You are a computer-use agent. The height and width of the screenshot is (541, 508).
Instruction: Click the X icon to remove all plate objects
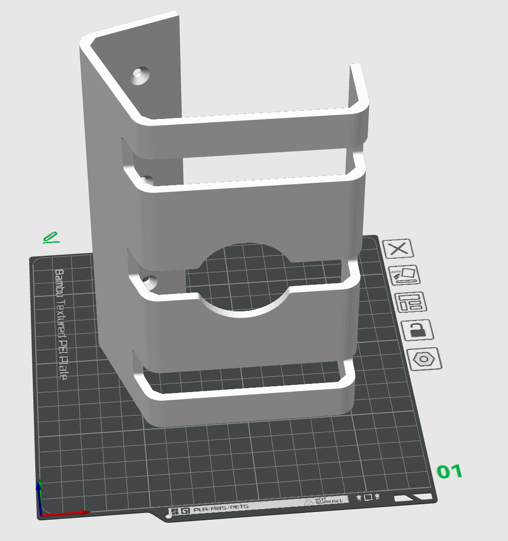coord(398,249)
